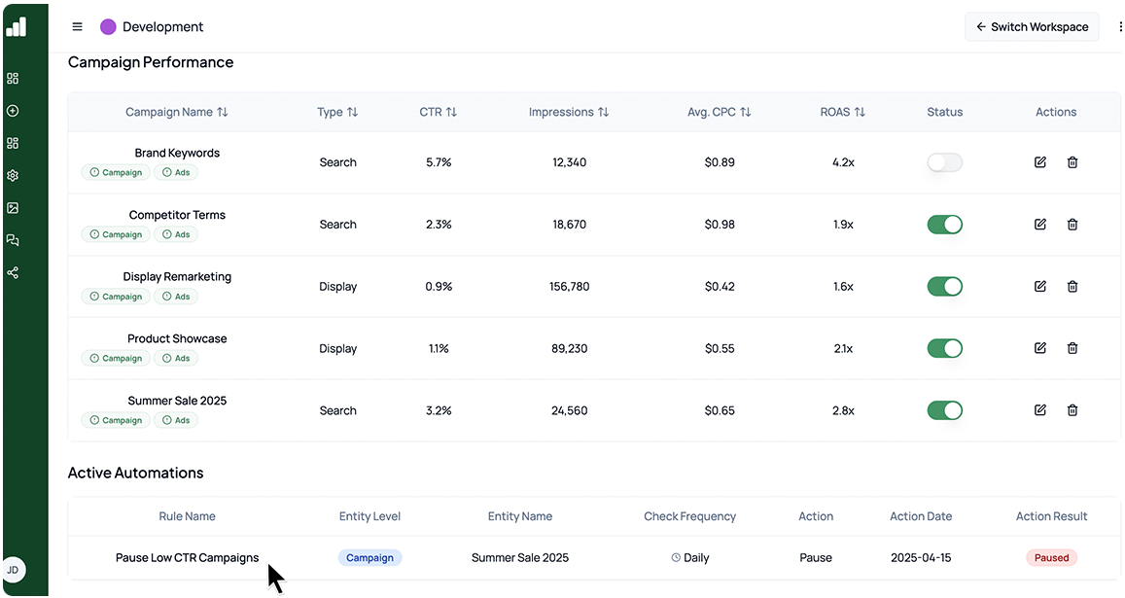Click Summer Sale 2025 entity name in automations
The width and height of the screenshot is (1125, 598).
(x=519, y=558)
